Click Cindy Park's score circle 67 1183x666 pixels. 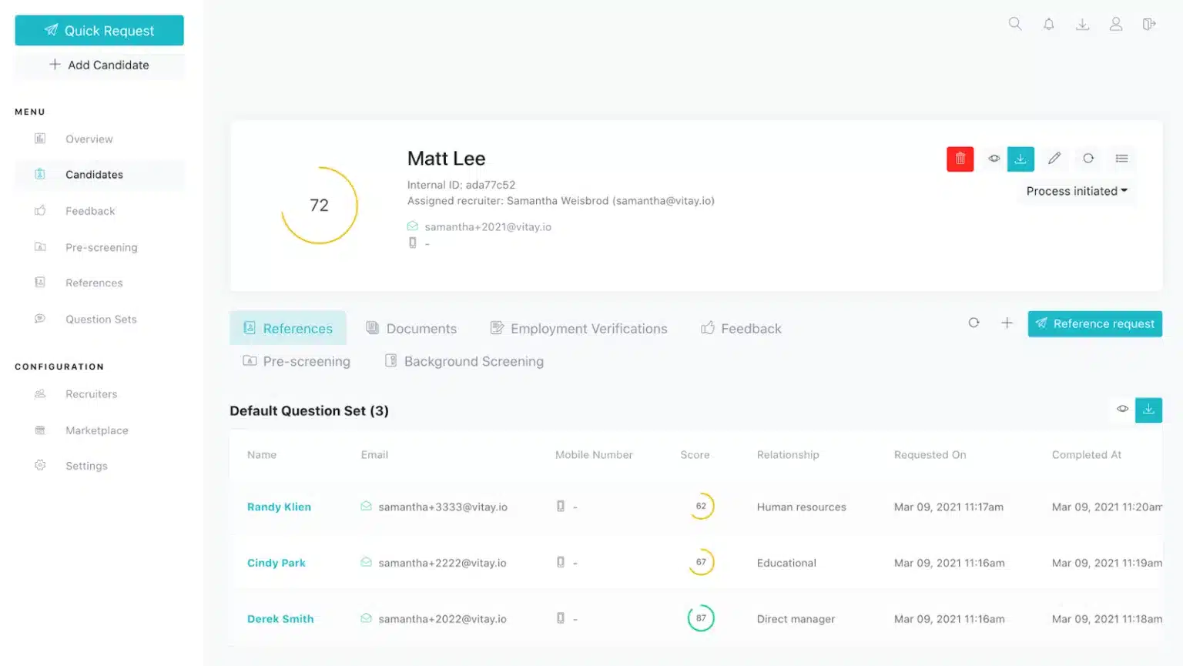(x=701, y=562)
